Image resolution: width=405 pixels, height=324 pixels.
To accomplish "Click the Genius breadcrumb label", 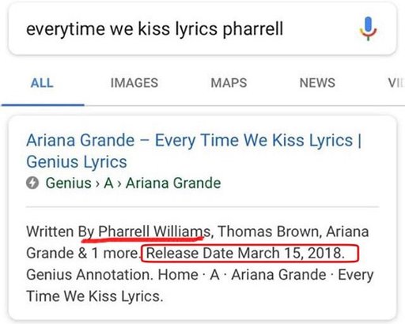I will [x=69, y=183].
